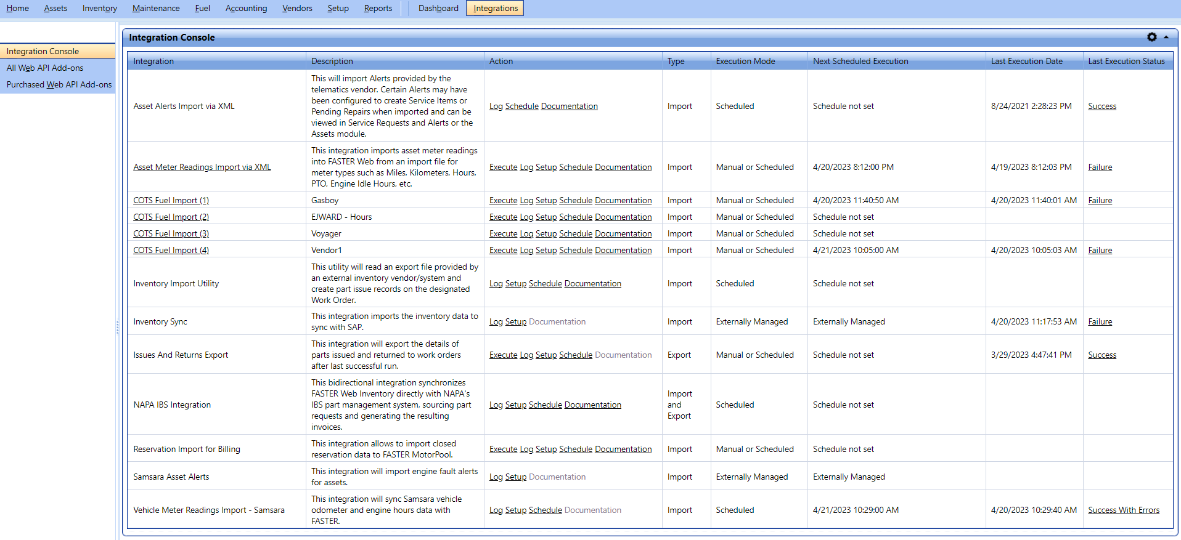Open Documentation for Asset Alerts Import via XML
This screenshot has height=540, width=1181.
pyautogui.click(x=570, y=106)
